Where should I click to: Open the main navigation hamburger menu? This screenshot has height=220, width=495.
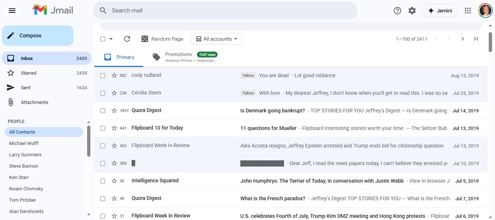[12, 10]
